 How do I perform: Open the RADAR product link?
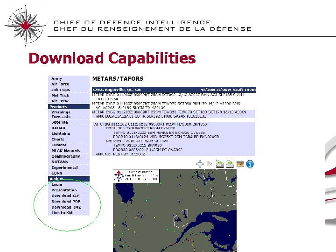tap(58, 128)
